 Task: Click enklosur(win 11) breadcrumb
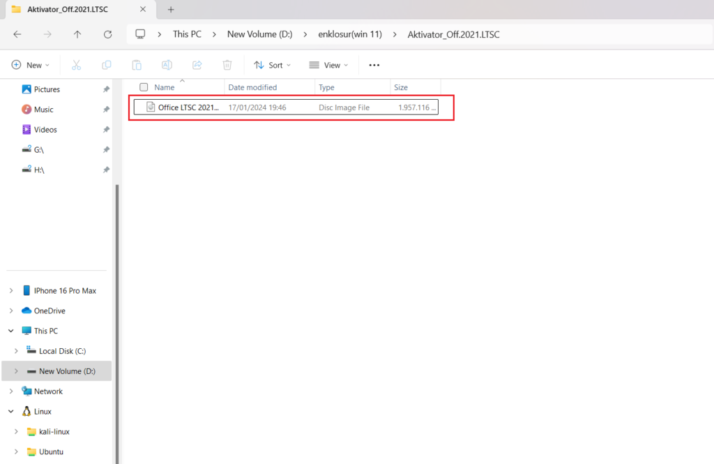click(x=350, y=34)
